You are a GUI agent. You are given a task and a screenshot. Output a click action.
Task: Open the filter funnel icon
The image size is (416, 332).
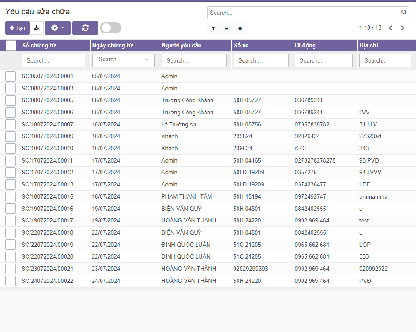click(x=213, y=28)
